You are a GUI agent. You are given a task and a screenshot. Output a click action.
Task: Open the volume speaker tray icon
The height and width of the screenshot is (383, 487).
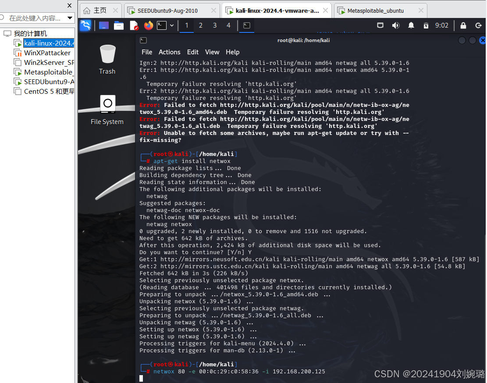pos(395,25)
